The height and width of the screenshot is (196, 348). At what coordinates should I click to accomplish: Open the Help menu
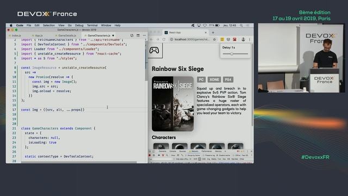pos(117,26)
